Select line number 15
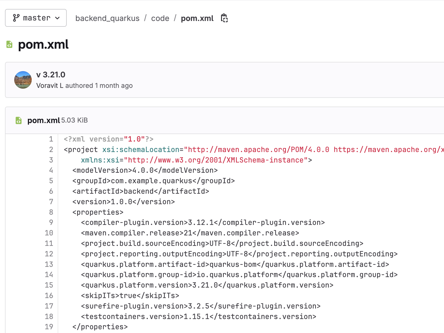 coord(49,285)
